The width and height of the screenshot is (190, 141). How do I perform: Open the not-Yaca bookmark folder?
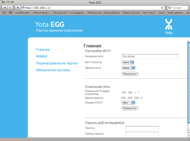149,13
